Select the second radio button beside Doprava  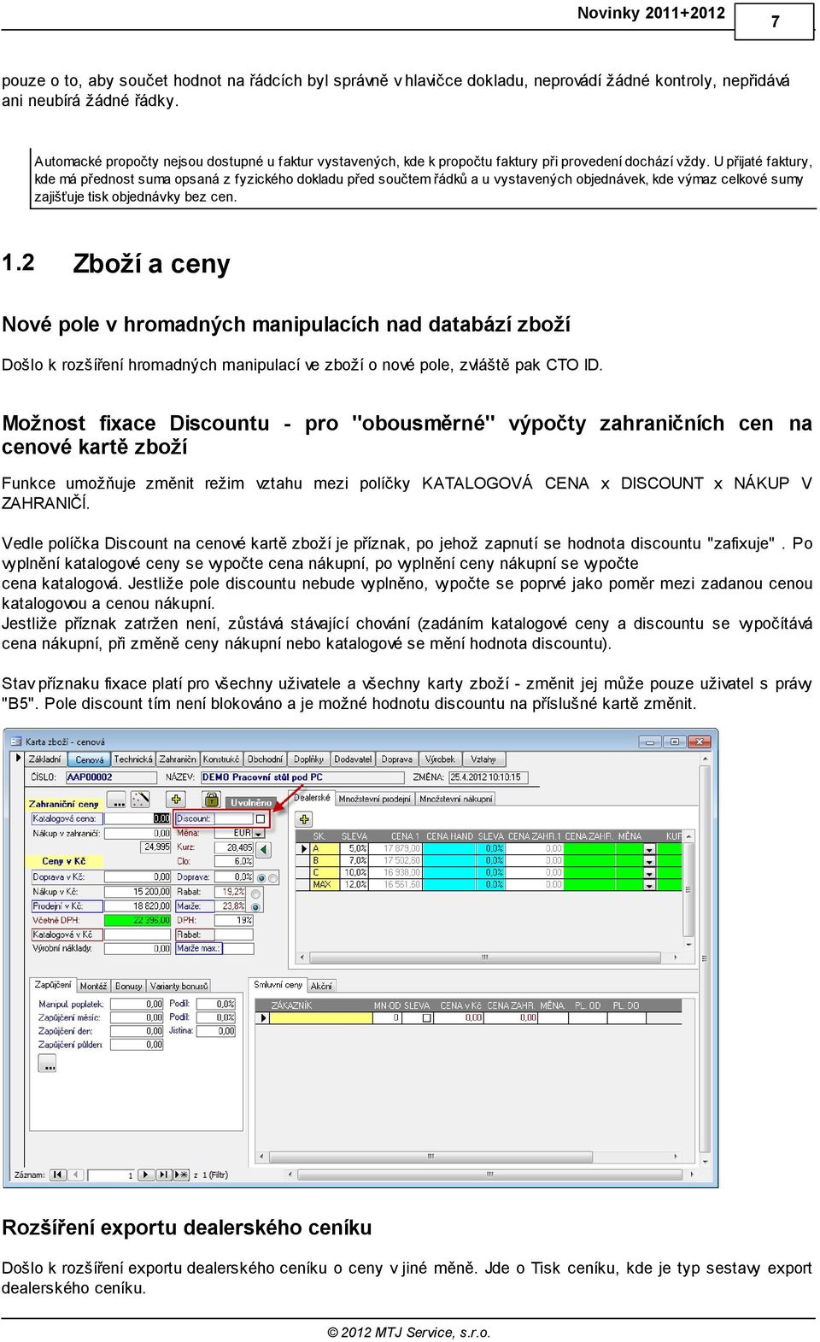[x=273, y=878]
